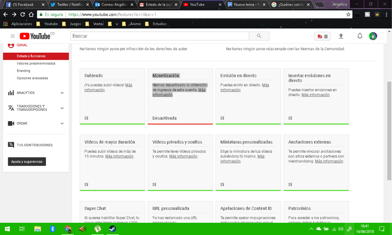This screenshot has width=392, height=235.
Task: Open the Ventas bookmarks folder
Action: click(95, 24)
